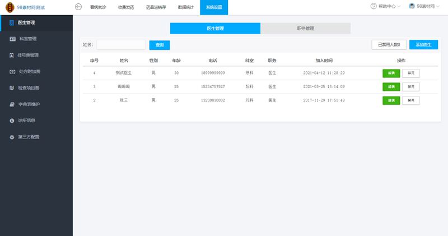Viewport: 448px width, 236px height.
Task: Click the 处方附加费 money icon
Action: coord(13,72)
